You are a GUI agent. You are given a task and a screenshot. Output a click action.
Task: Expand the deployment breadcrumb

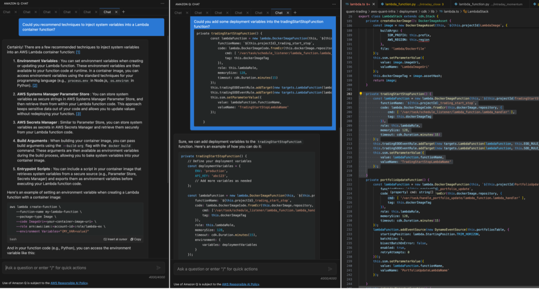pyautogui.click(x=408, y=12)
